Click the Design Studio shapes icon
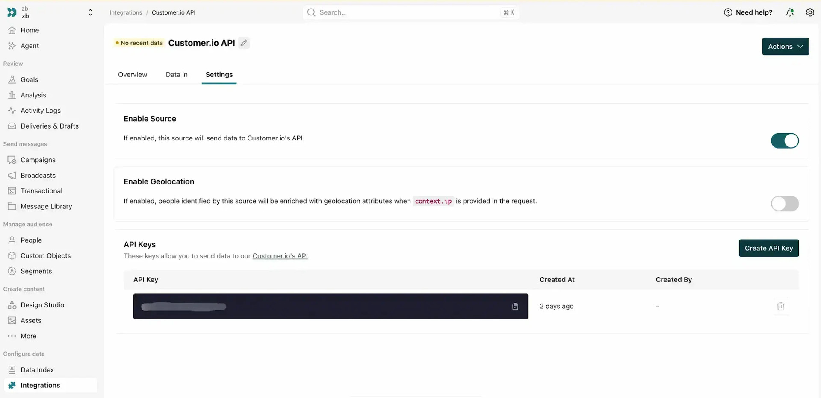This screenshot has height=398, width=821. [12, 305]
